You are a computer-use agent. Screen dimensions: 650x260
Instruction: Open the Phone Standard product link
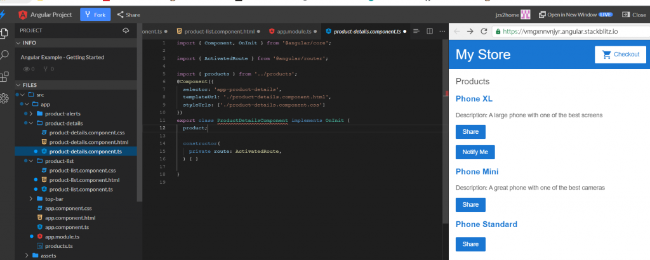(486, 224)
